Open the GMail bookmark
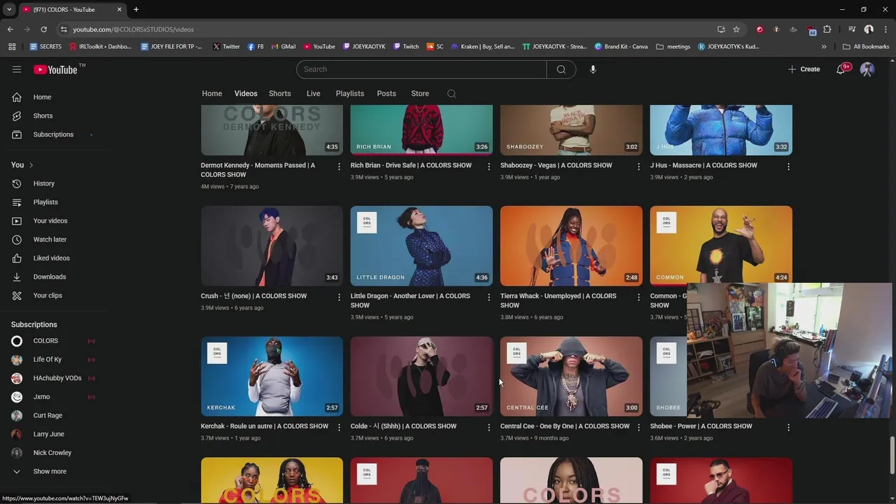 pyautogui.click(x=283, y=47)
